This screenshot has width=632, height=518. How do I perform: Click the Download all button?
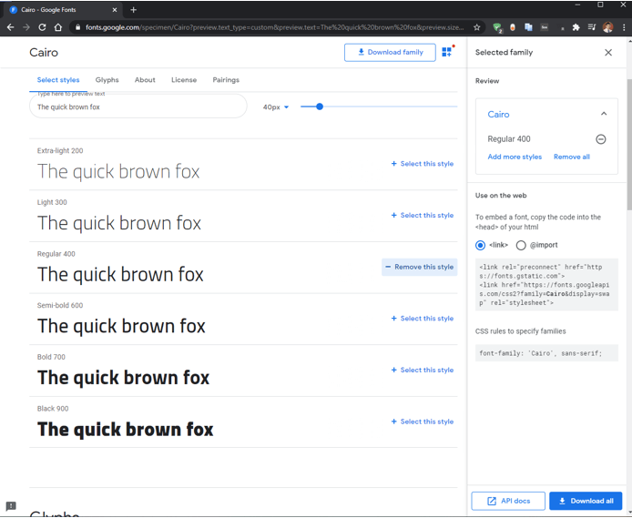coord(586,501)
